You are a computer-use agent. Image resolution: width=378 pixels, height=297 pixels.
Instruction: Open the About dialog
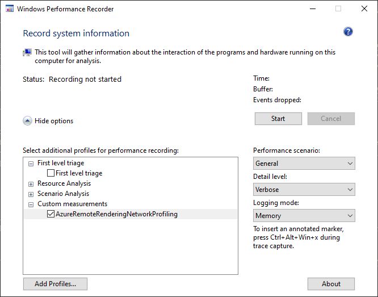pyautogui.click(x=331, y=284)
